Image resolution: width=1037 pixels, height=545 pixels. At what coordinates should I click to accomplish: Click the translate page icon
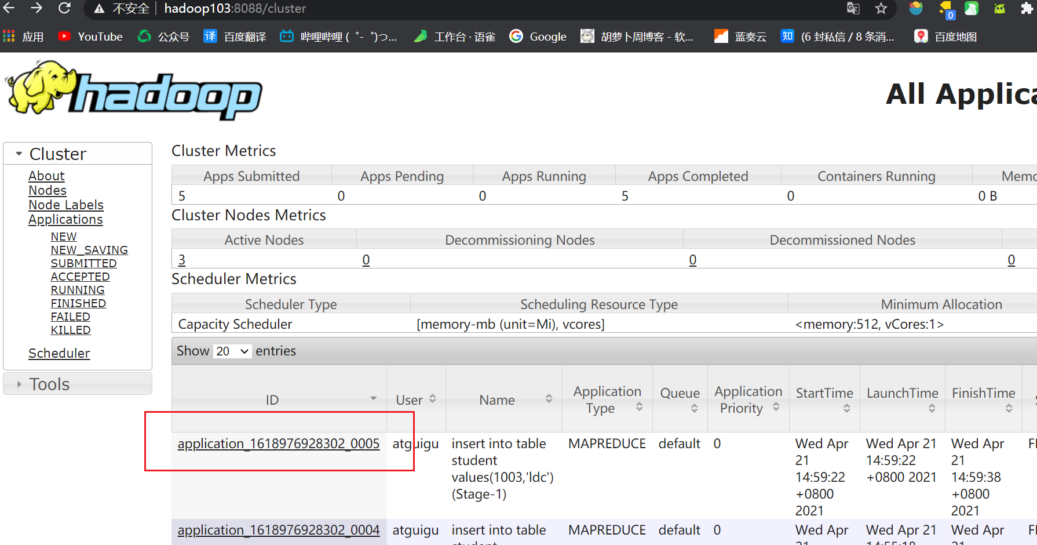pos(853,9)
